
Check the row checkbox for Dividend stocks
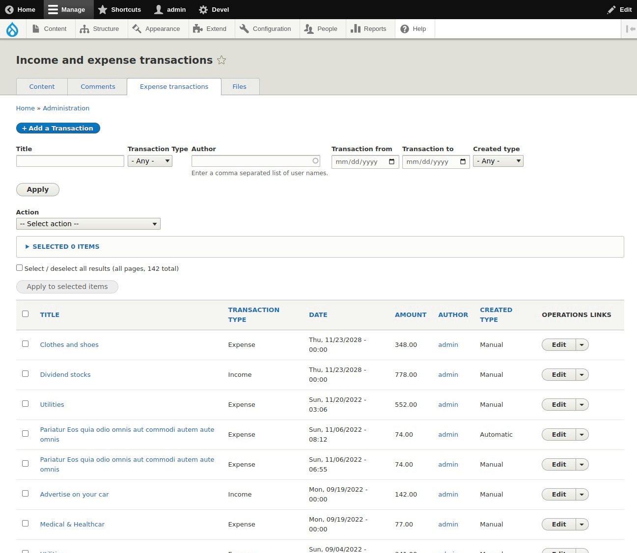[26, 373]
